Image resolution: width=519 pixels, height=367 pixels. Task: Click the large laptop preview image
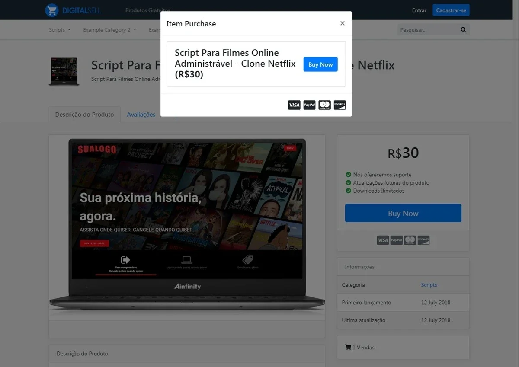pos(187,224)
